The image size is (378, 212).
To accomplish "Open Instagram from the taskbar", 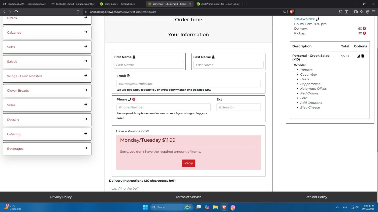I will coord(233,207).
